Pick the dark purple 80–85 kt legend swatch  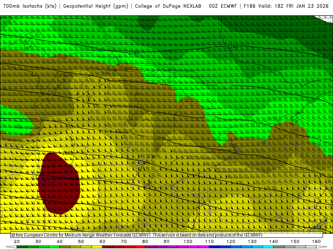150,247
